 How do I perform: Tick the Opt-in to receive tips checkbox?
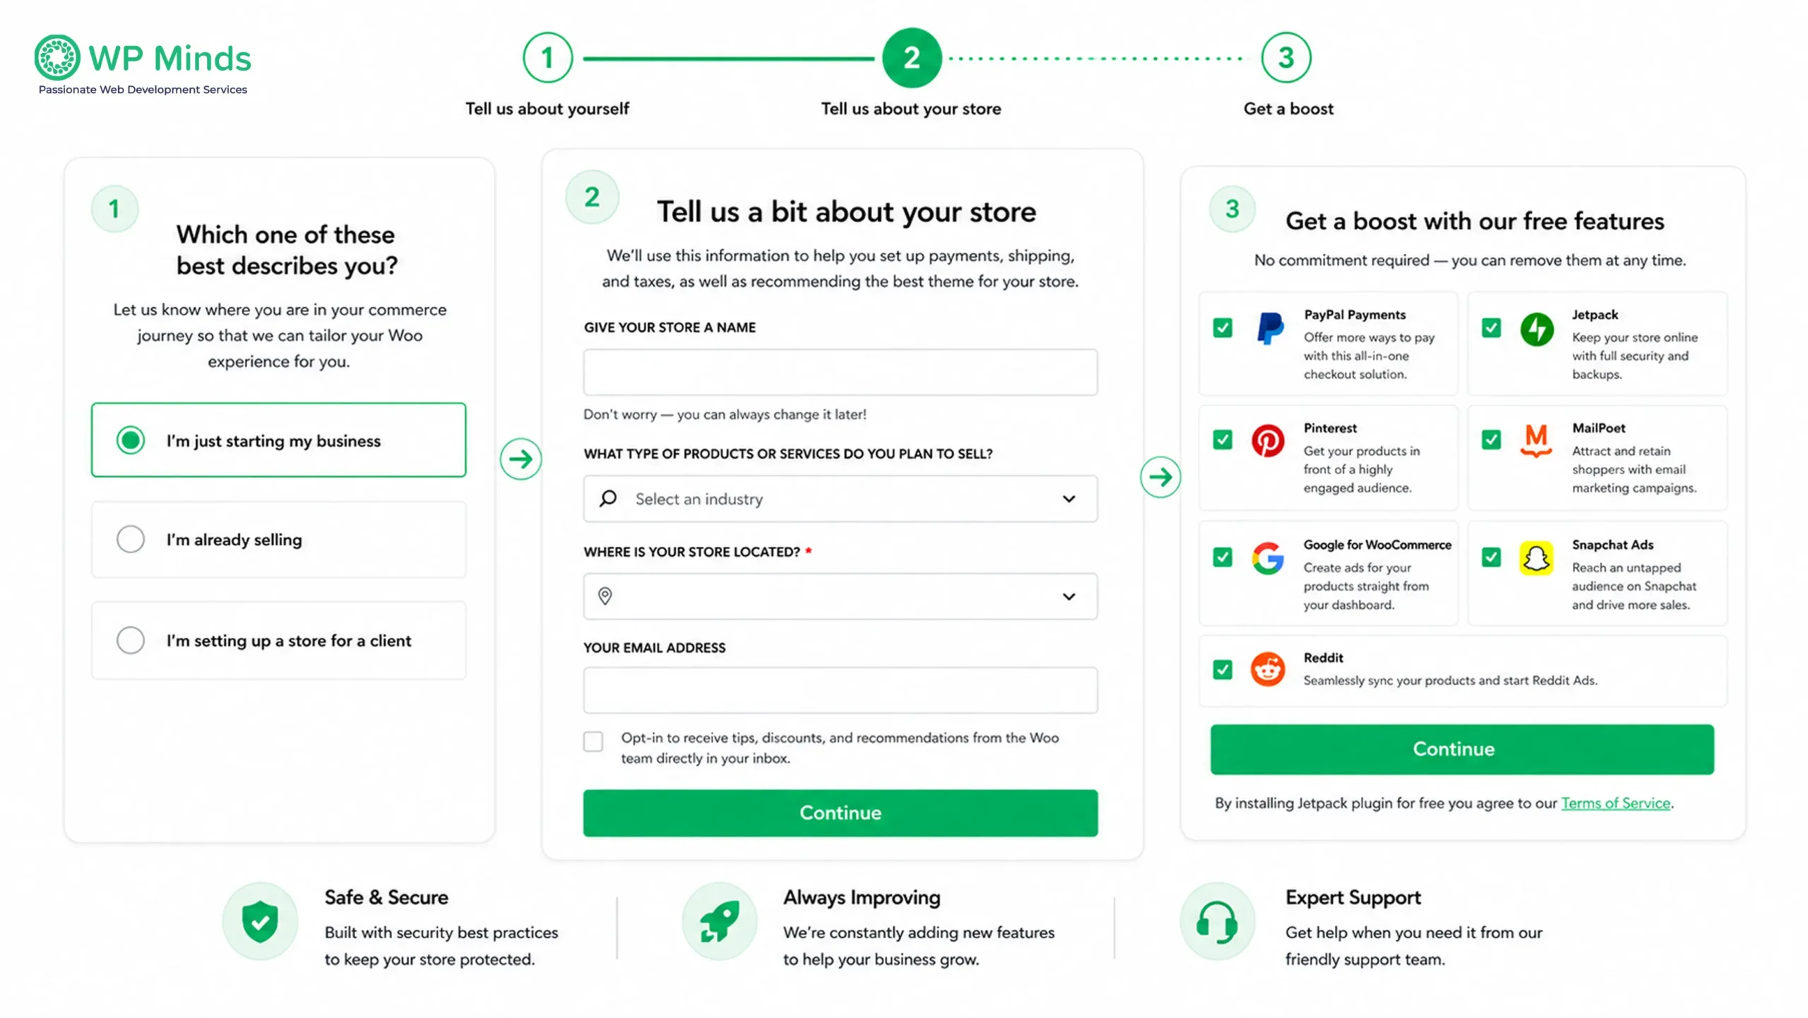[593, 741]
